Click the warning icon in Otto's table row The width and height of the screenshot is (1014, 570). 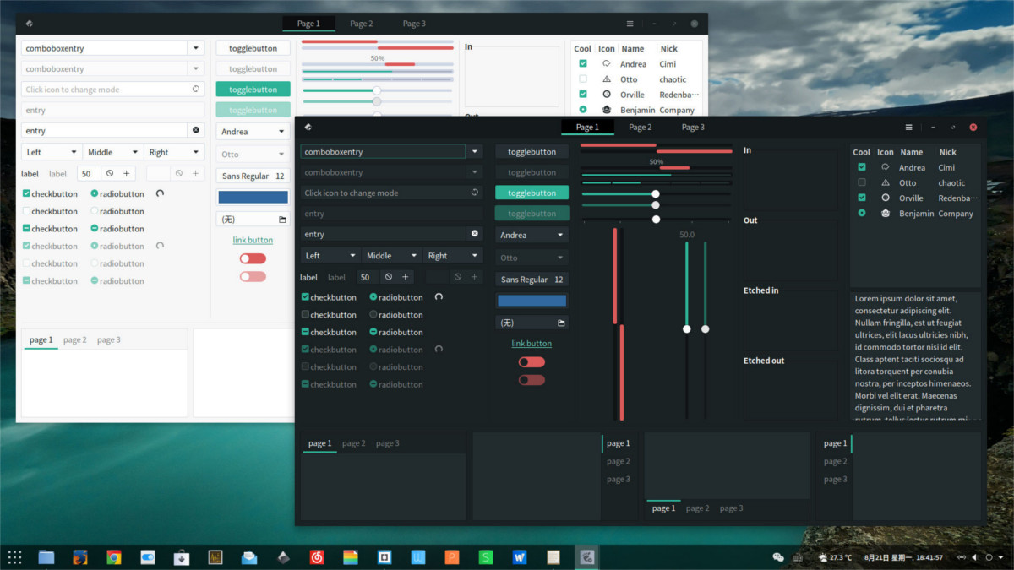(x=885, y=182)
